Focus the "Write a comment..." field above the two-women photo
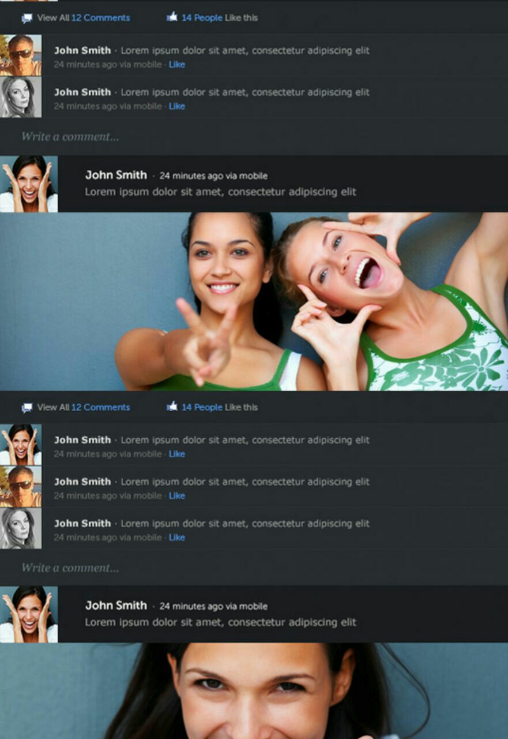The width and height of the screenshot is (508, 739). click(x=254, y=137)
